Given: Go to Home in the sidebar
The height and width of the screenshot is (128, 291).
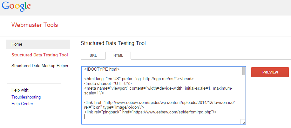Looking at the screenshot, I should (x=38, y=44).
